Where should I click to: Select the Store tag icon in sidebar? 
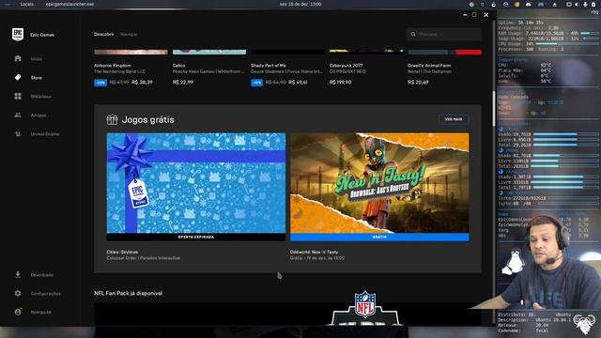18,77
